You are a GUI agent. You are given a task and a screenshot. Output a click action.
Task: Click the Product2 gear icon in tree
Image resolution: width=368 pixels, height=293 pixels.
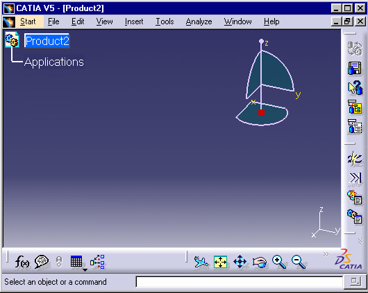click(x=12, y=39)
